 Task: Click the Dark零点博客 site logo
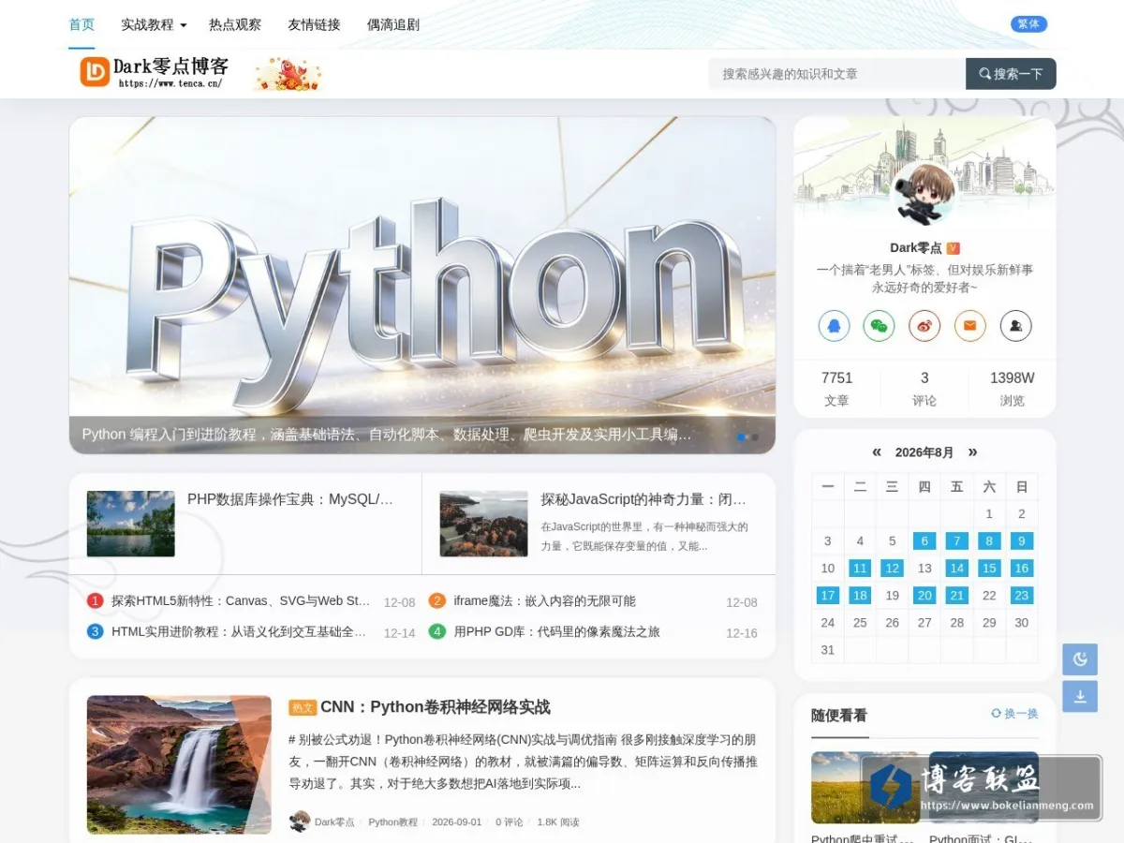(155, 72)
